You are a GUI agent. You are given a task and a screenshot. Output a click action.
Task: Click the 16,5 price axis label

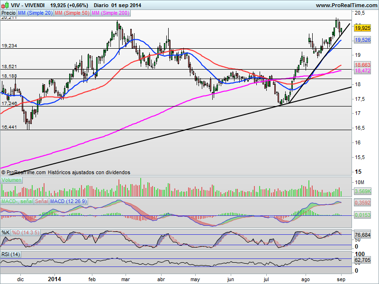360,128
